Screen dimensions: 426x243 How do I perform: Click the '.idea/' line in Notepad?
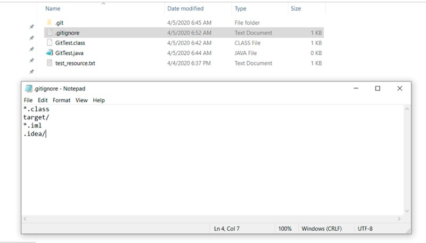(x=34, y=134)
